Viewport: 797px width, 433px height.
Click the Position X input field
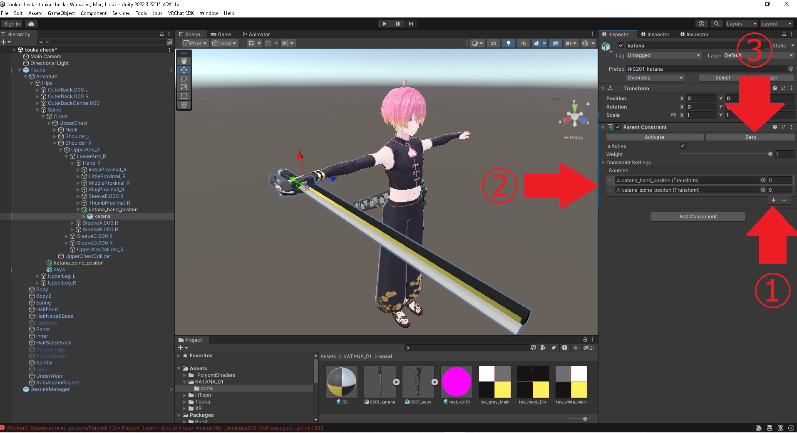(x=701, y=99)
